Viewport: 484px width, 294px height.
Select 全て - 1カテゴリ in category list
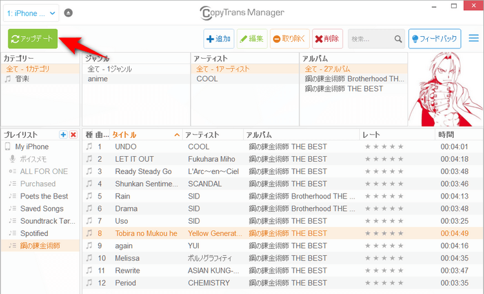(40, 69)
